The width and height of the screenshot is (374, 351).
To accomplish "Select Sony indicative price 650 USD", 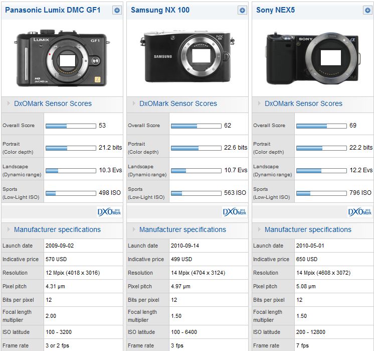I will [307, 259].
